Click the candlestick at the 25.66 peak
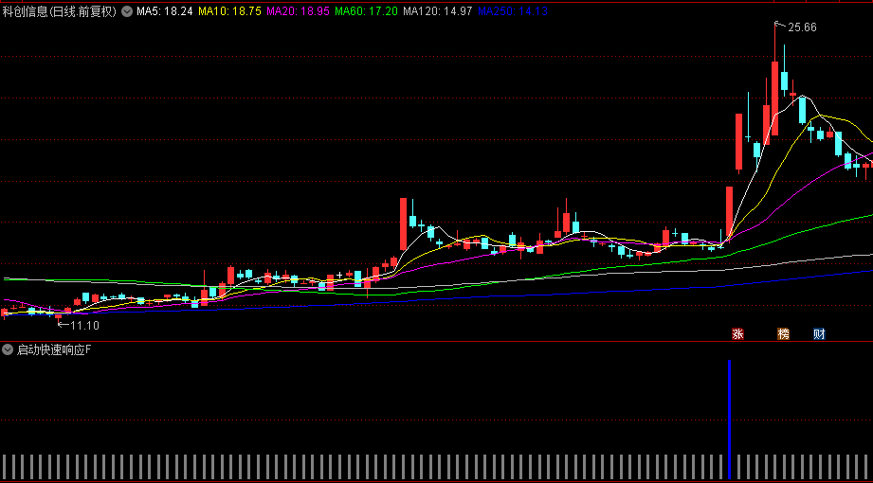873x483 pixels. click(x=774, y=80)
